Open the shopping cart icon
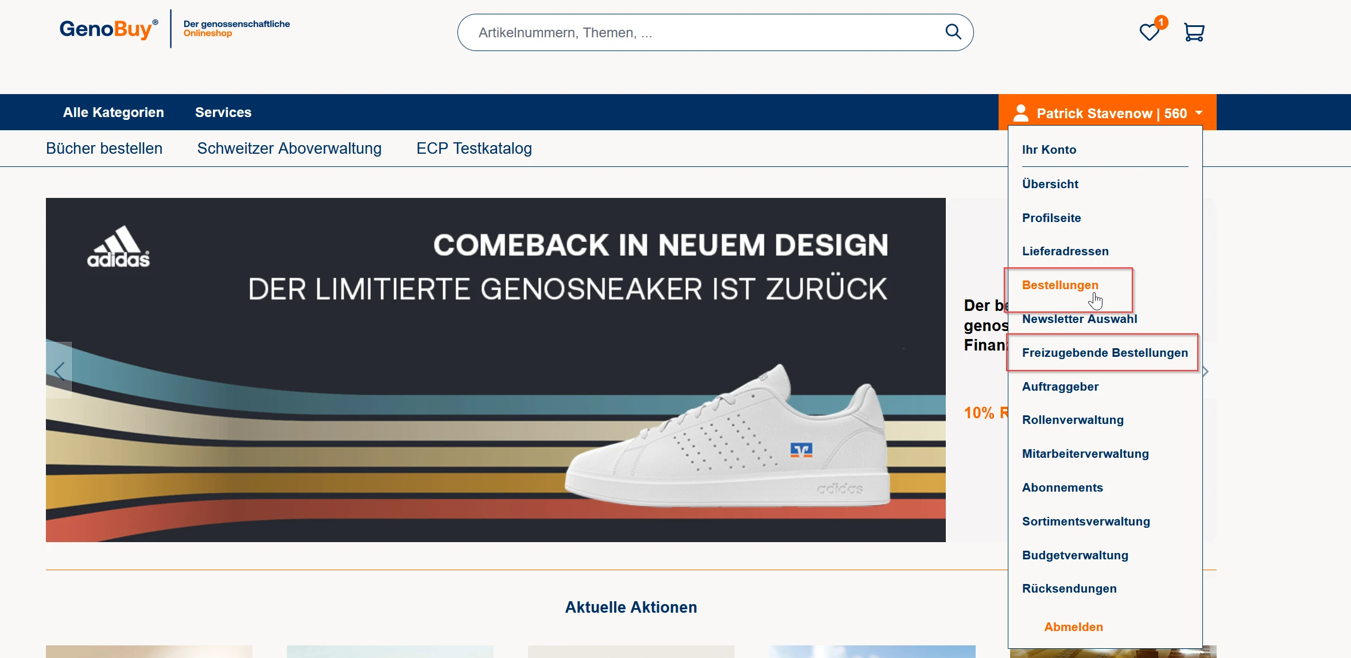This screenshot has width=1351, height=658. point(1194,32)
